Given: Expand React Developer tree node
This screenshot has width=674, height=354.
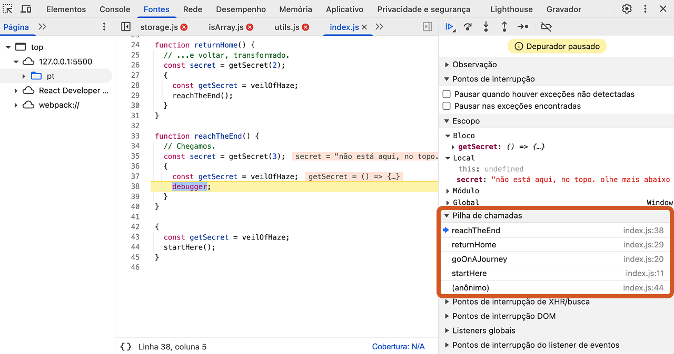Looking at the screenshot, I should [16, 90].
